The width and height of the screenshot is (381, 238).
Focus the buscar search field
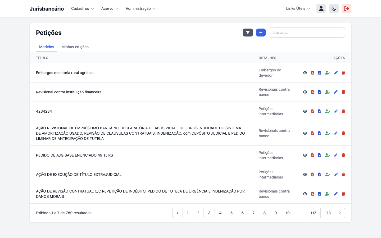pyautogui.click(x=307, y=33)
